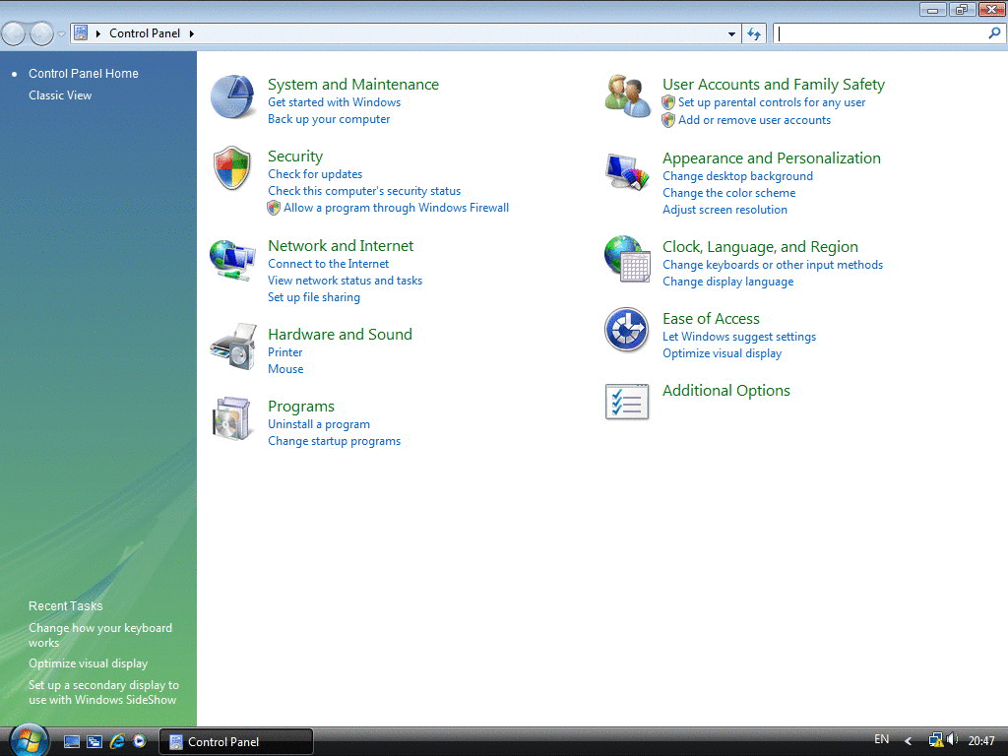
Task: Launch Internet Explorer from the quick launch bar
Action: coord(117,741)
